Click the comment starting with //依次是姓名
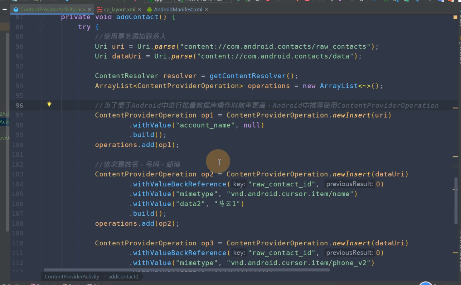The height and width of the screenshot is (285, 461). pos(137,164)
